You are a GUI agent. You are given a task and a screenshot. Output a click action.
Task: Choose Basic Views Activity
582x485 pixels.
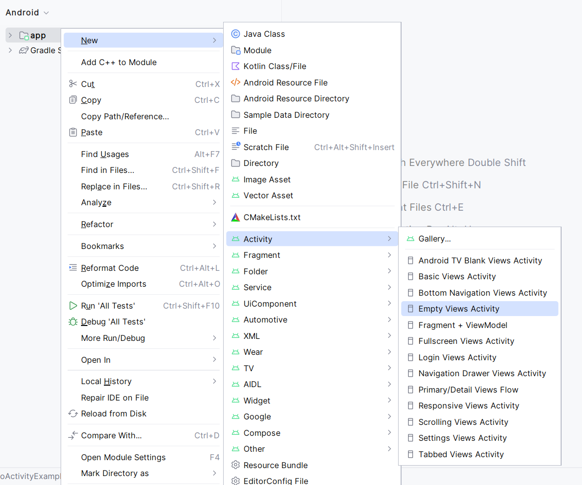tap(480, 276)
